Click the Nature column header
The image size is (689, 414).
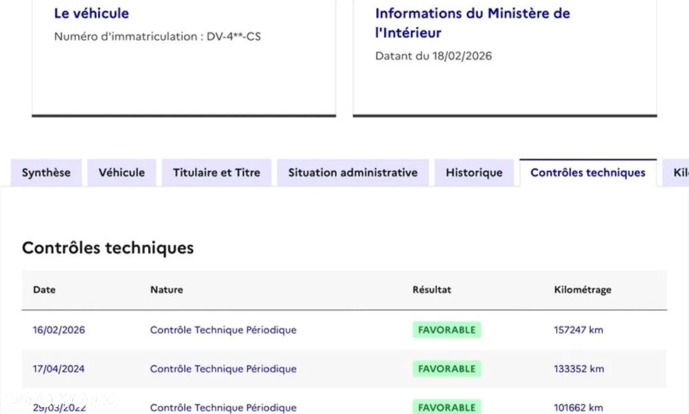tap(167, 290)
